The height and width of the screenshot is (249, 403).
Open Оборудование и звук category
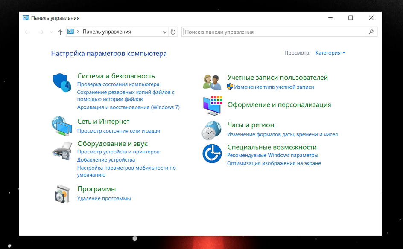click(x=113, y=144)
